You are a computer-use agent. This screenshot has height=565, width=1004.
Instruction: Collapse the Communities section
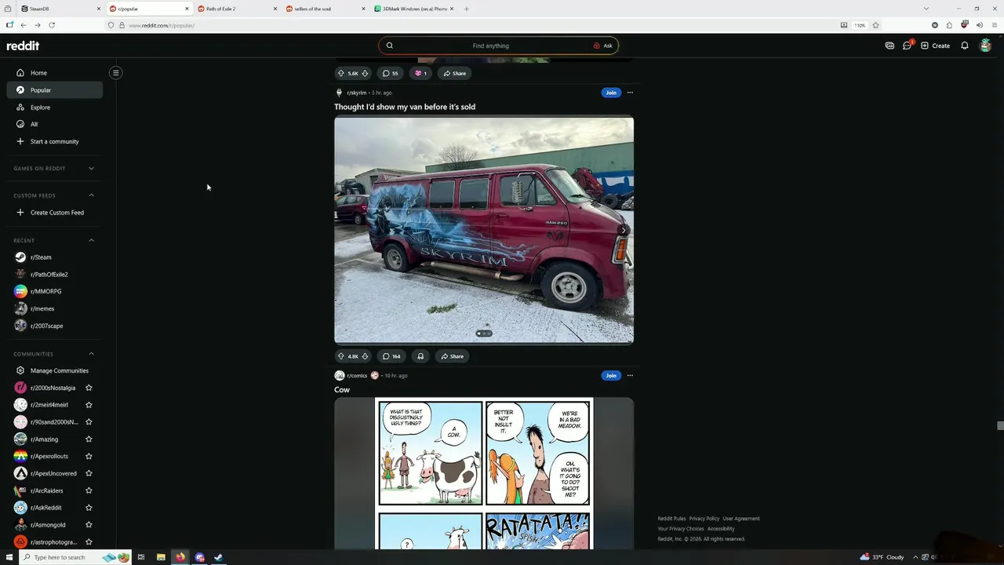click(x=91, y=354)
